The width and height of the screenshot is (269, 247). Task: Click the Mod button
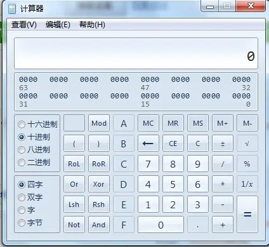click(99, 123)
